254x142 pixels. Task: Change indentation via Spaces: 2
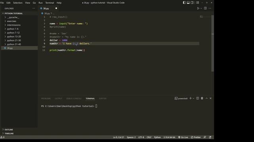pos(131,137)
